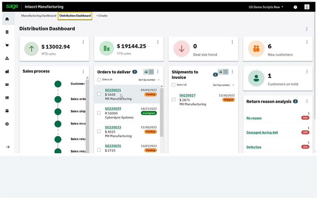
Task: Tick the checkbox for order SO220035
Action: click(99, 150)
